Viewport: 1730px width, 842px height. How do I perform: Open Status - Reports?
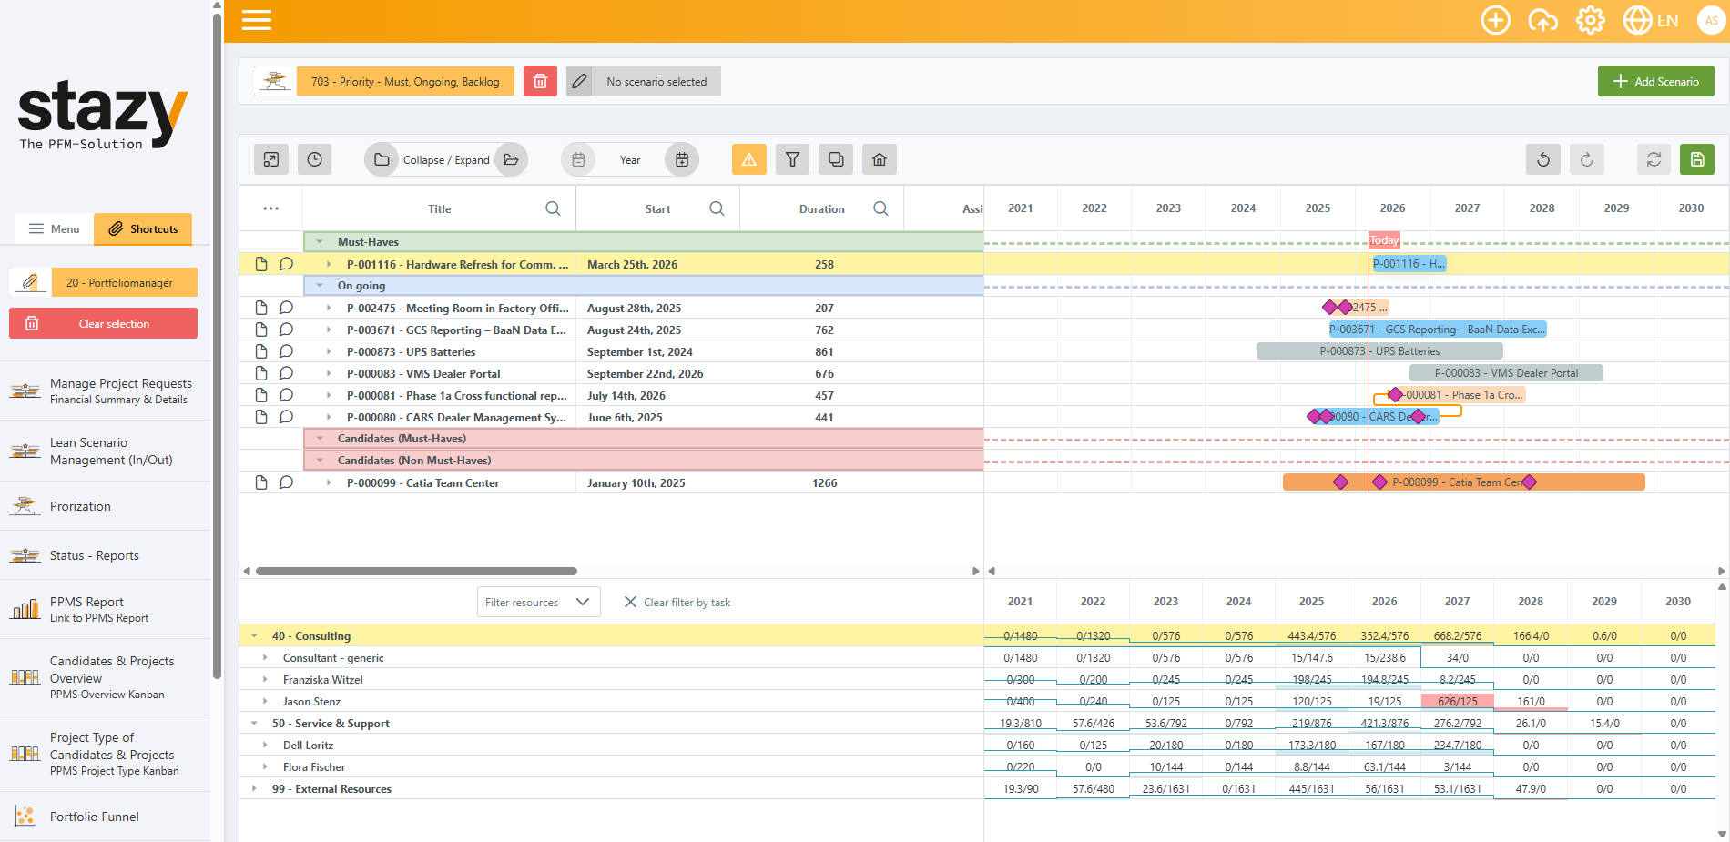(105, 555)
